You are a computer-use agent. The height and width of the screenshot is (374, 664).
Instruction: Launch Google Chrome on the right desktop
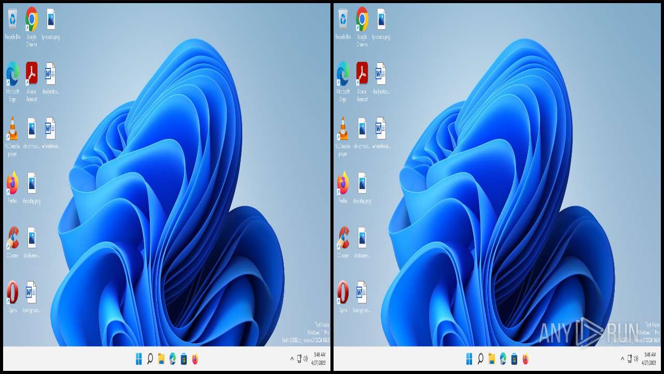[x=362, y=27]
